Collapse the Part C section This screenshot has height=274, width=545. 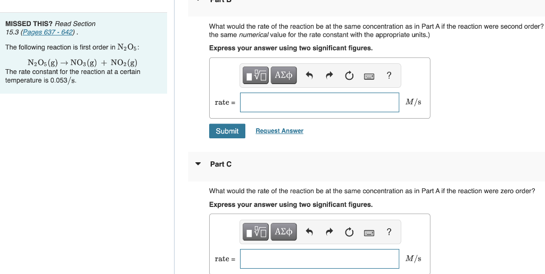click(x=198, y=164)
